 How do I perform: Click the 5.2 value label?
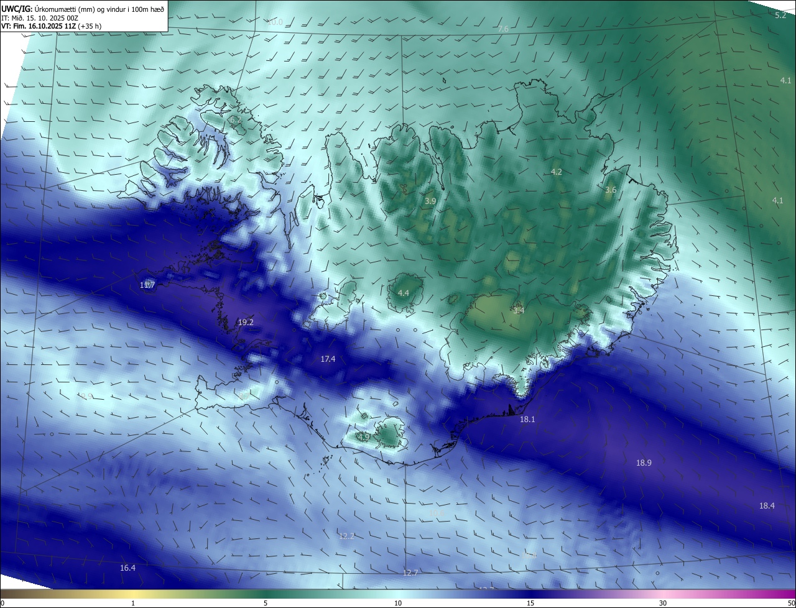[780, 15]
